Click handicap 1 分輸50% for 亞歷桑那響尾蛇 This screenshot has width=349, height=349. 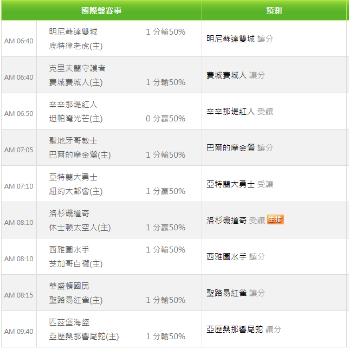coord(166,336)
